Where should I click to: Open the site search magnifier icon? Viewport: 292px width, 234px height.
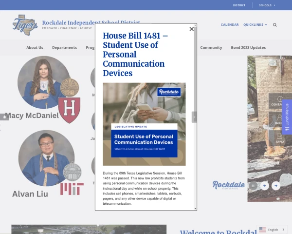[x=274, y=25]
